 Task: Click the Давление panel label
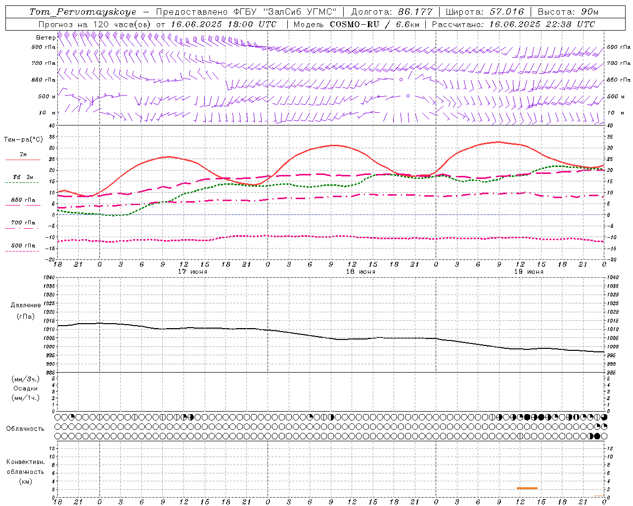pyautogui.click(x=26, y=305)
